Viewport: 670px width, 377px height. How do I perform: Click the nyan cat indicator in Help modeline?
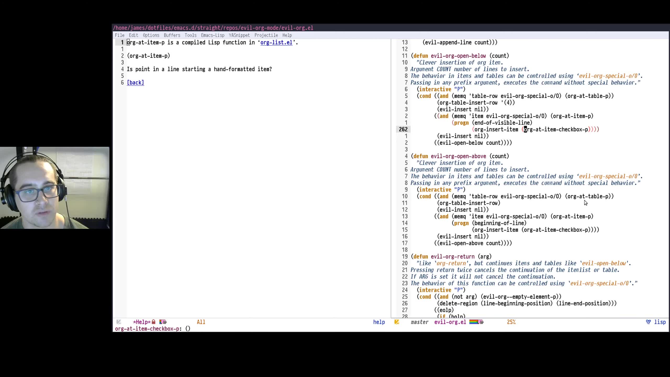163,322
